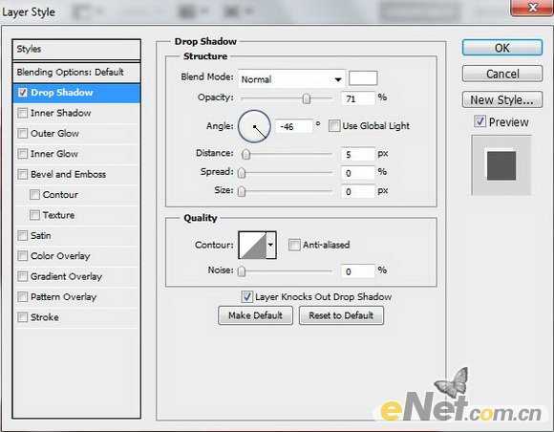The width and height of the screenshot is (554, 432).
Task: Open the Blend Mode dropdown
Action: point(291,78)
